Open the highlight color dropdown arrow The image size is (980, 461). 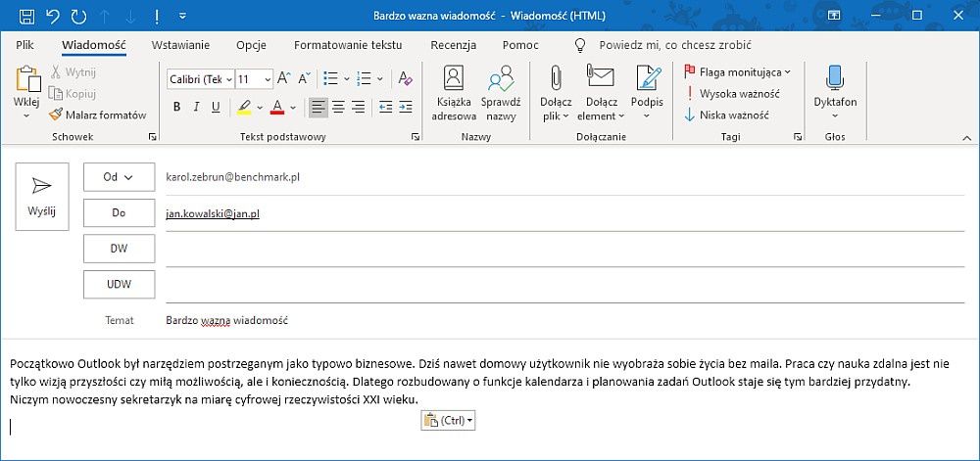[x=260, y=108]
